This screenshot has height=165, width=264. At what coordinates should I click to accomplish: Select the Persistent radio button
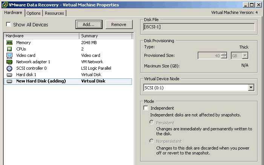pyautogui.click(x=152, y=122)
